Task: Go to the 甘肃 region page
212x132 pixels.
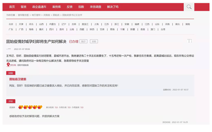Action: click(102, 29)
